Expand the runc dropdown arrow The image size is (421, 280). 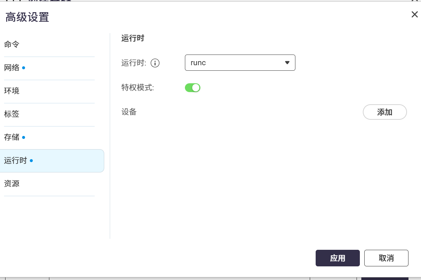(287, 63)
